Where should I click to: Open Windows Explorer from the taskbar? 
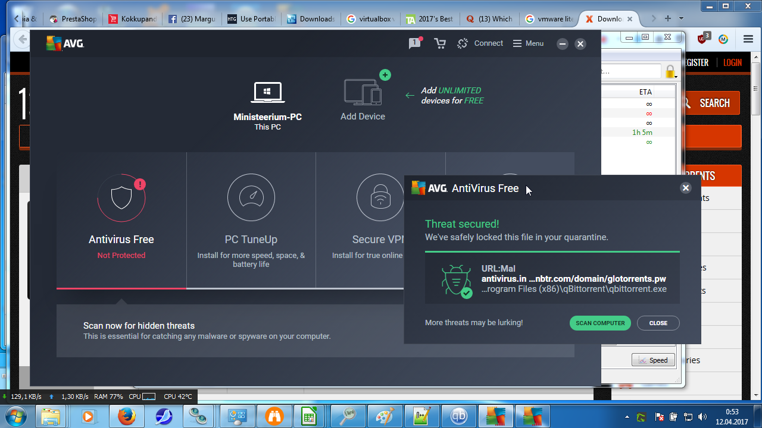[x=51, y=416]
